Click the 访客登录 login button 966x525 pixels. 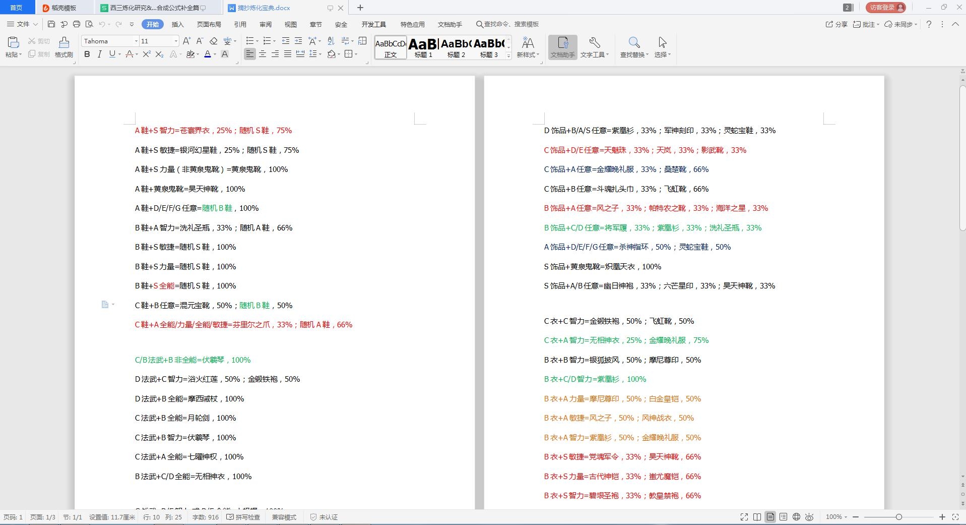[x=886, y=7]
